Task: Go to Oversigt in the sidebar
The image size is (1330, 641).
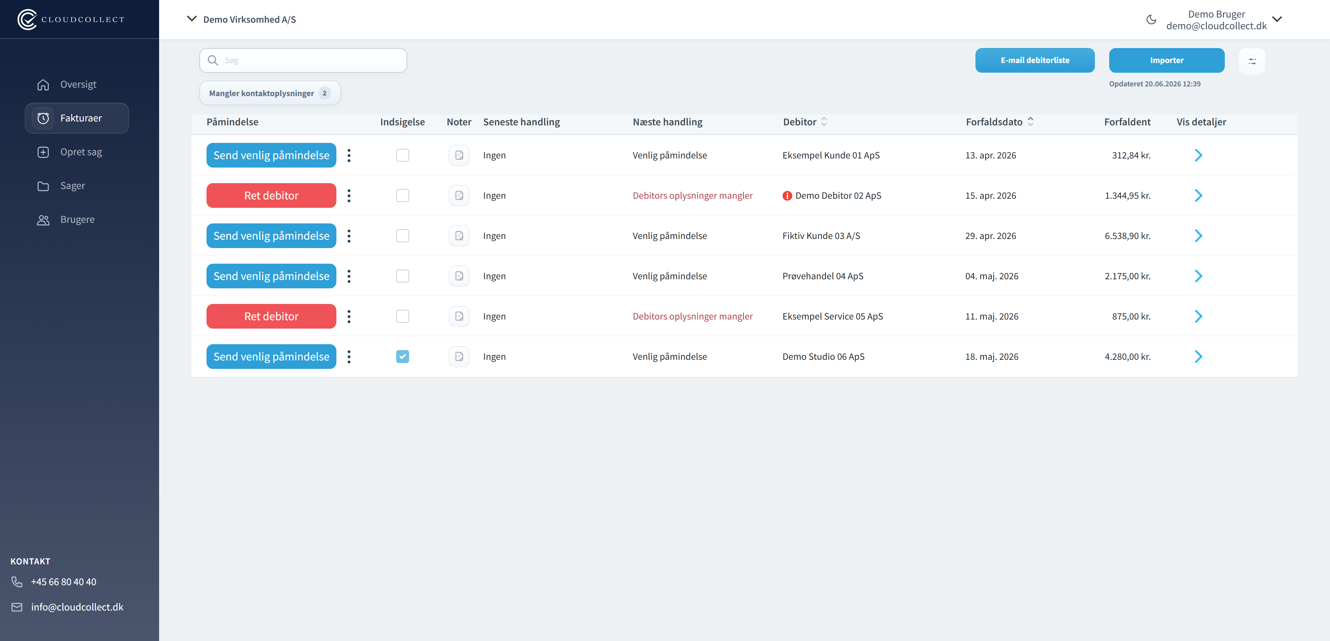Action: [77, 85]
